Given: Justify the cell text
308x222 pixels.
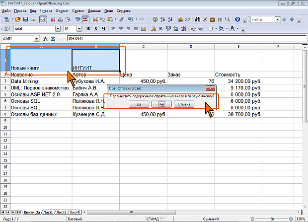Looking at the screenshot, I should [x=136, y=29].
